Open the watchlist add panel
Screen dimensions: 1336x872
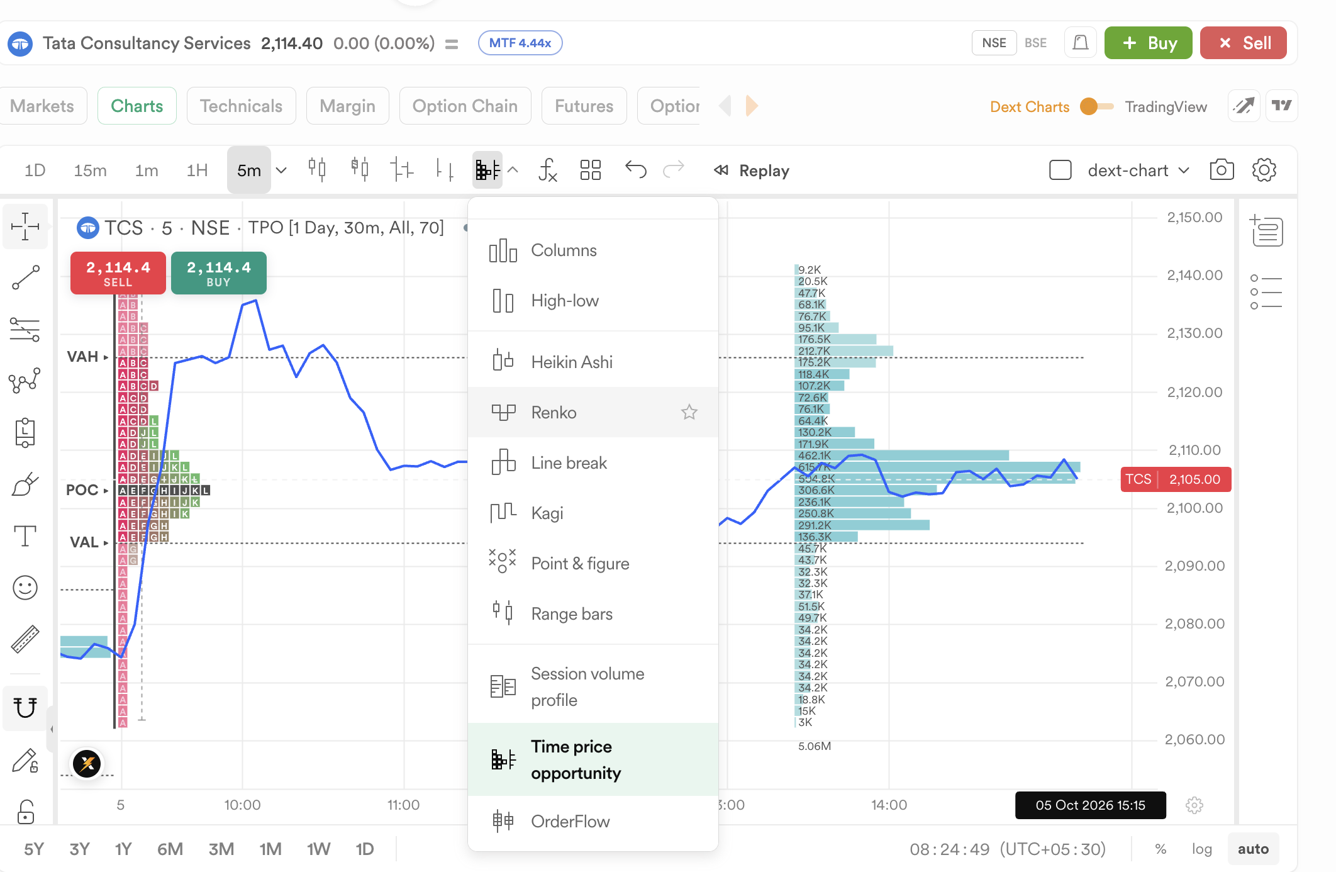click(1266, 230)
